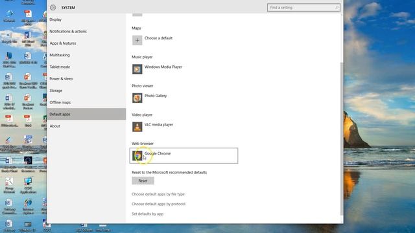The height and width of the screenshot is (233, 415).
Task: Click the Windows Media Player label
Action: coord(163,67)
